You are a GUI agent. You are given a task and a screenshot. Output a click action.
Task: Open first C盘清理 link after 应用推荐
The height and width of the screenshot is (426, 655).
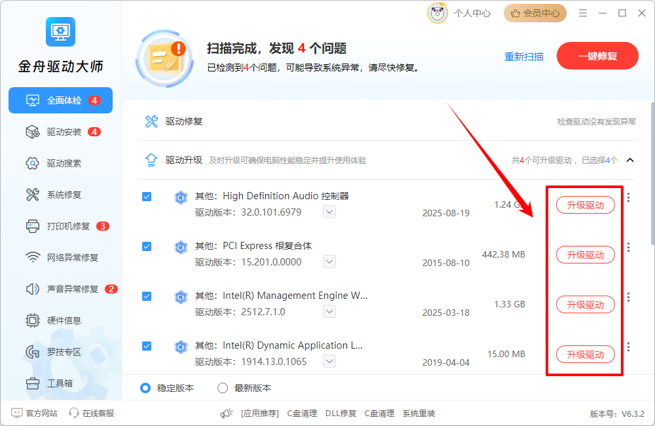(302, 414)
